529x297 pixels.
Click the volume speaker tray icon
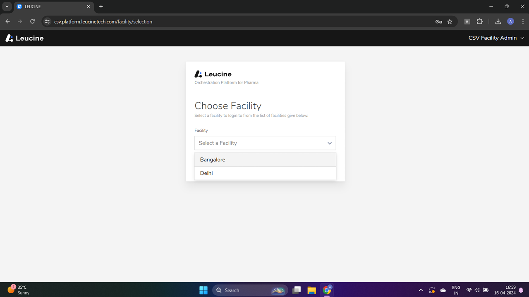point(477,290)
